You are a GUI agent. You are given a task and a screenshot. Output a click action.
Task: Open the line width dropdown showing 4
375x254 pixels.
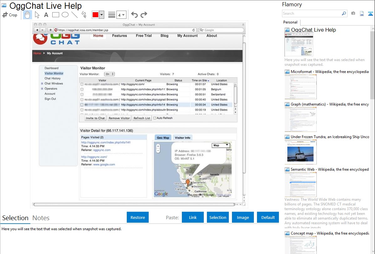pyautogui.click(x=121, y=15)
